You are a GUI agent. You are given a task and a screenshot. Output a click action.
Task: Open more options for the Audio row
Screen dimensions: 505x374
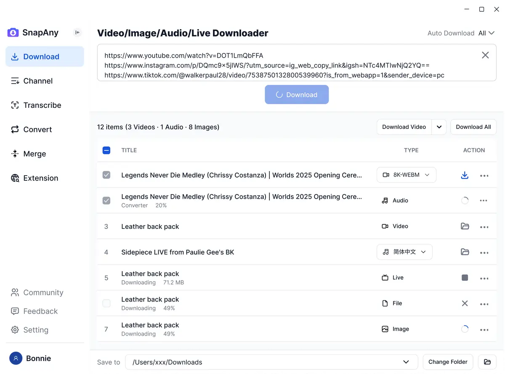click(x=484, y=201)
